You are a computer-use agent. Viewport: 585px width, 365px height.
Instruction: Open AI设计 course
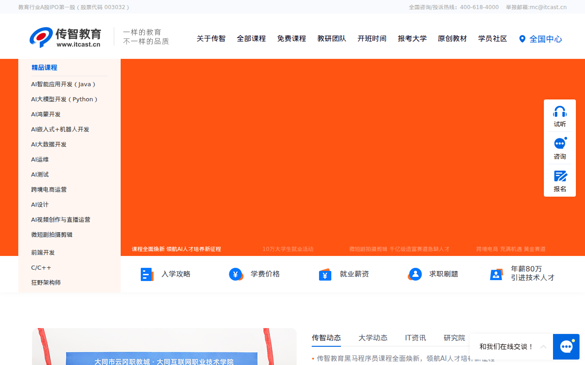point(40,205)
